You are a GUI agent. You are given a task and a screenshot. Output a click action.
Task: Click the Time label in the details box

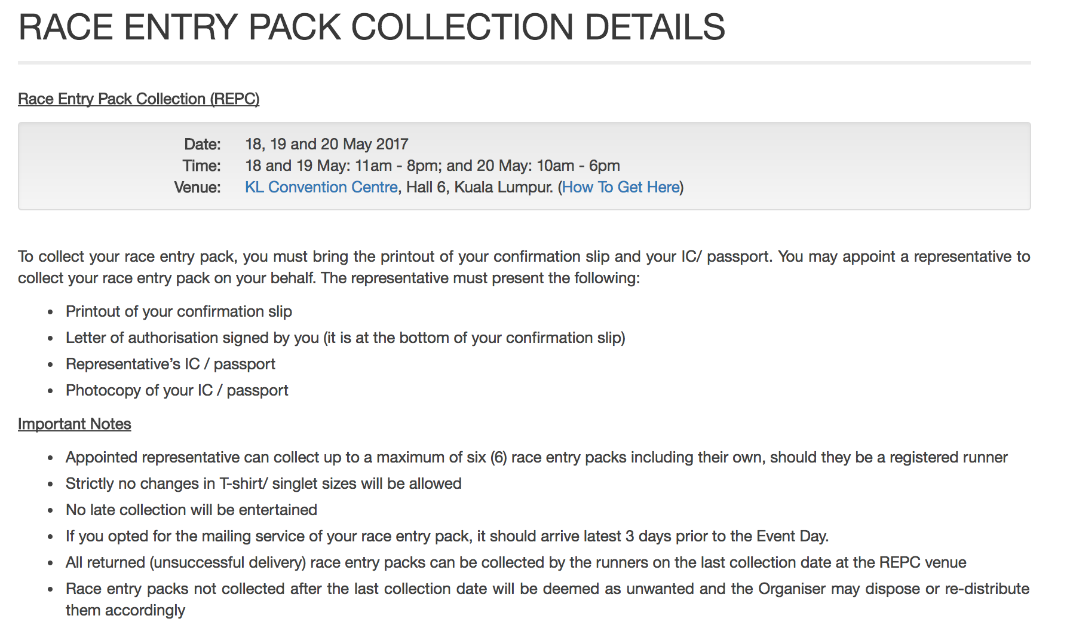pos(201,166)
